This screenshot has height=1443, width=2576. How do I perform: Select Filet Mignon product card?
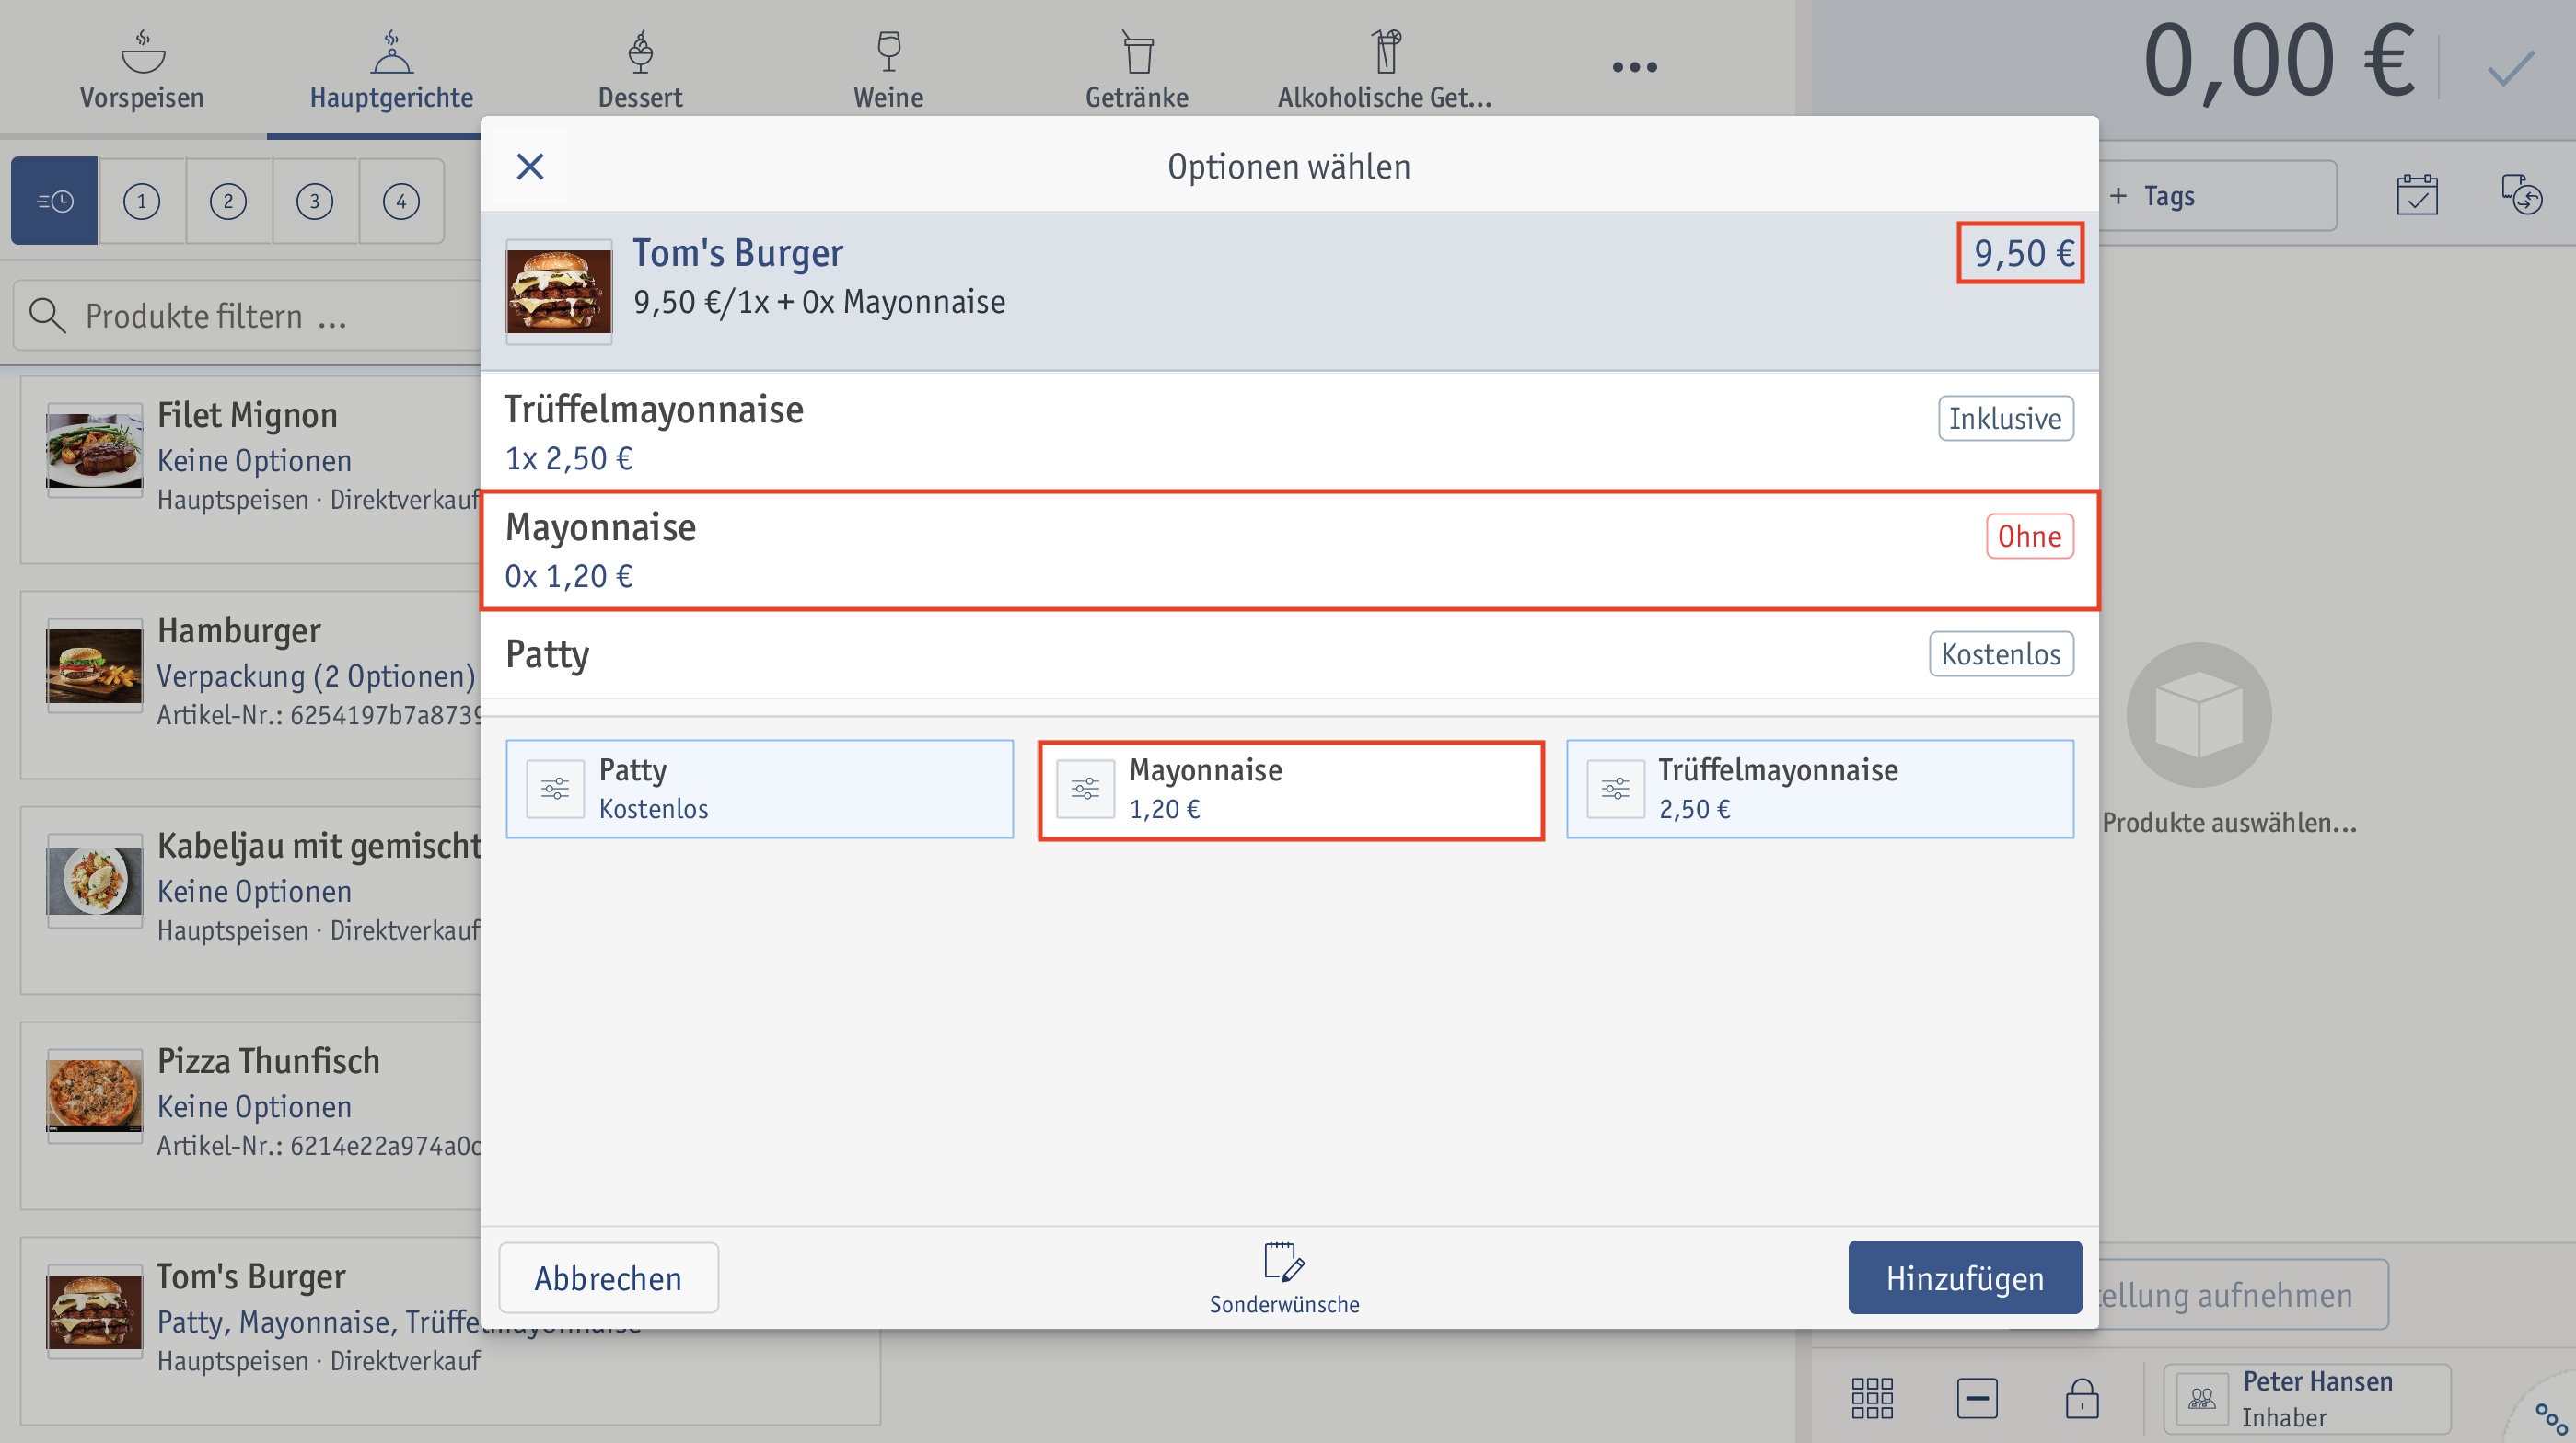(250, 468)
